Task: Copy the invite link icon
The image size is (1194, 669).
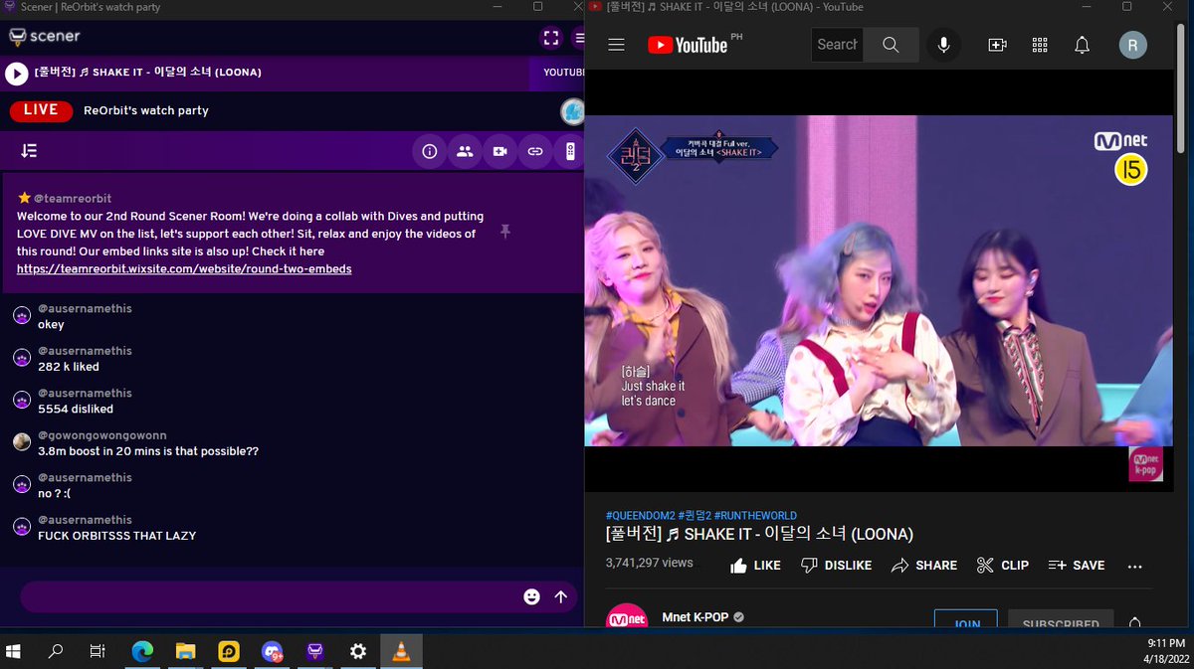Action: [535, 152]
